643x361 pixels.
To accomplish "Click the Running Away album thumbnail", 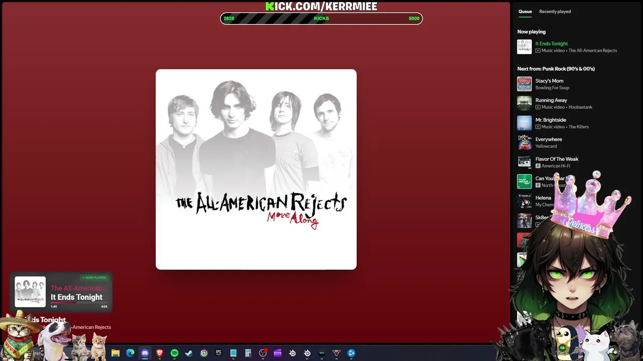I will click(524, 103).
